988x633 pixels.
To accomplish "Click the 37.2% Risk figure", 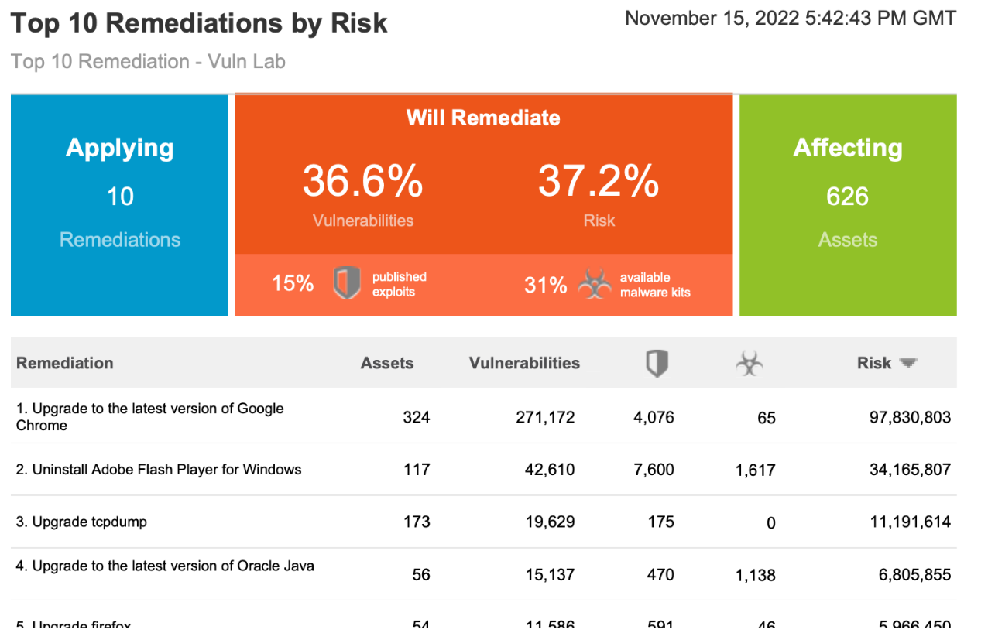I will (x=599, y=181).
